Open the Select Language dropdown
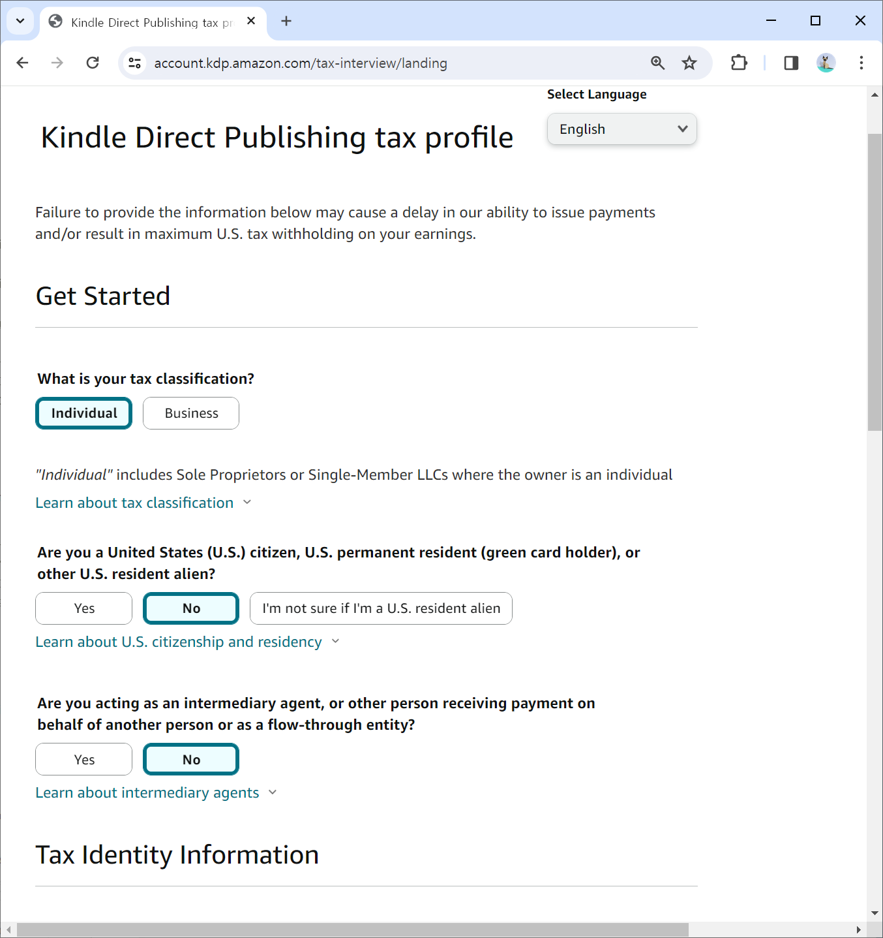883x938 pixels. pos(622,129)
